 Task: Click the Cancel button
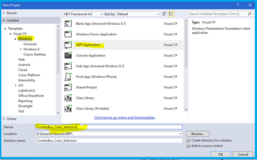(243, 154)
